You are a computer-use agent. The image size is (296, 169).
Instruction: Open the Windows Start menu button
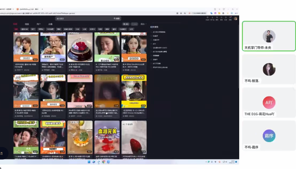tap(89, 162)
